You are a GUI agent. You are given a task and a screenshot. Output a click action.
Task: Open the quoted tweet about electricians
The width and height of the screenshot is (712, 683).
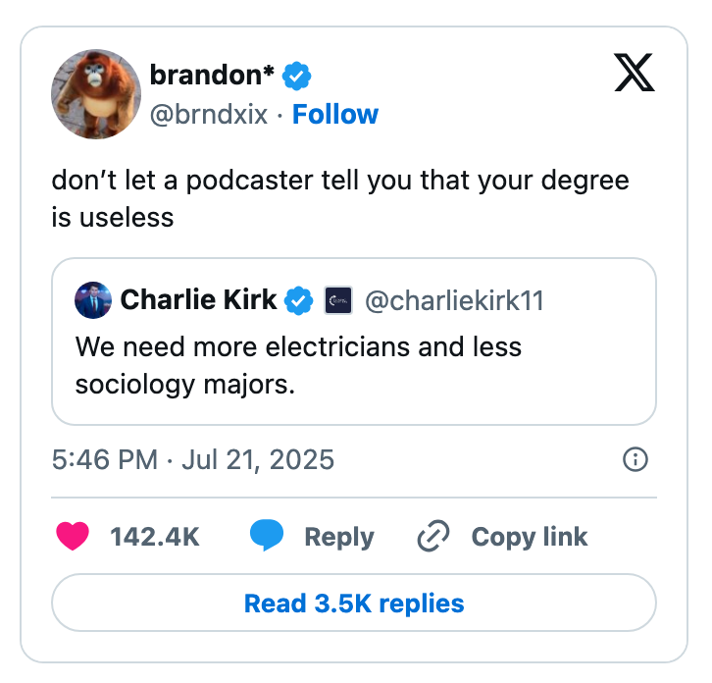tap(354, 365)
